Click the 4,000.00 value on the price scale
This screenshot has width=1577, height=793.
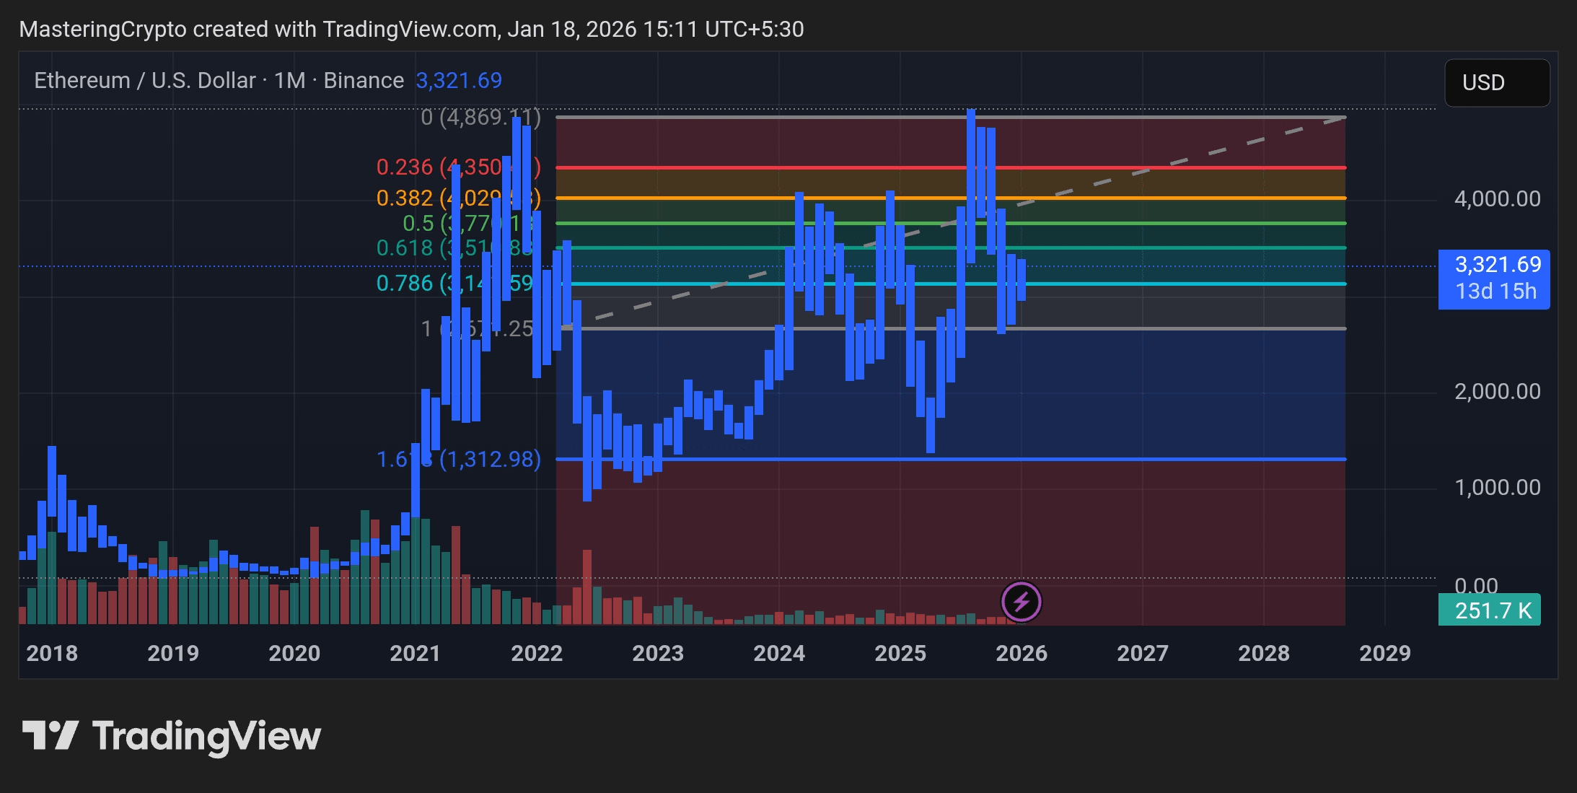click(1498, 198)
